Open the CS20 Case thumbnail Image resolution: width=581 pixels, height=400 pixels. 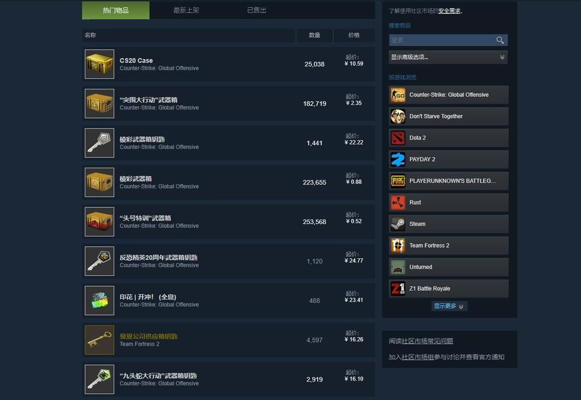(x=99, y=64)
